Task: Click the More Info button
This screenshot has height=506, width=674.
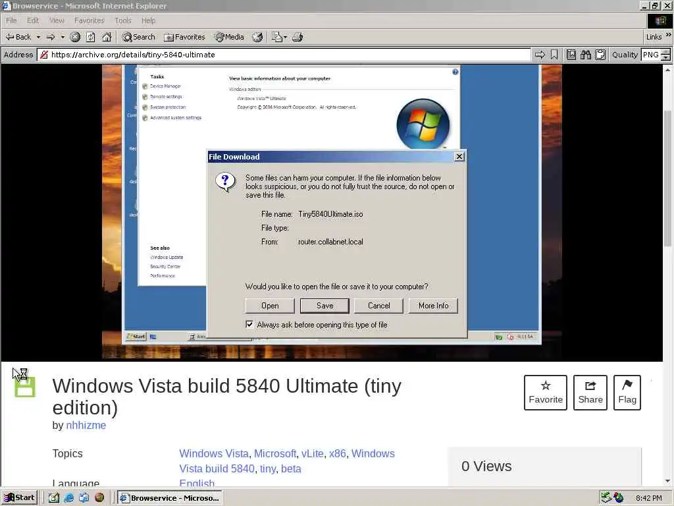Action: [x=433, y=306]
